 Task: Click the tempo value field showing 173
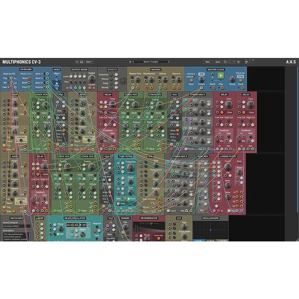coord(201,74)
